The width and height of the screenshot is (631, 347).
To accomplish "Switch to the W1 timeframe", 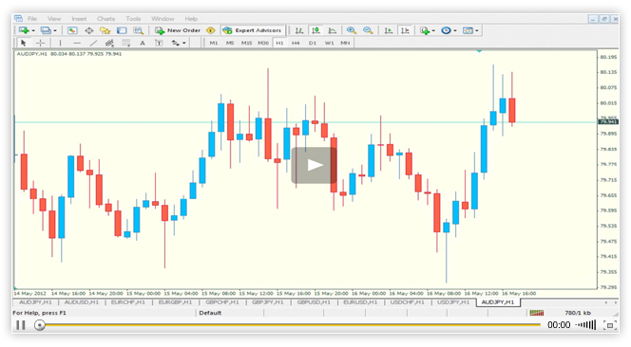I will tap(329, 43).
